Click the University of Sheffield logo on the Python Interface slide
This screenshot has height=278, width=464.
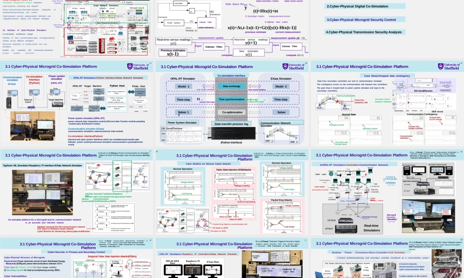point(138,66)
